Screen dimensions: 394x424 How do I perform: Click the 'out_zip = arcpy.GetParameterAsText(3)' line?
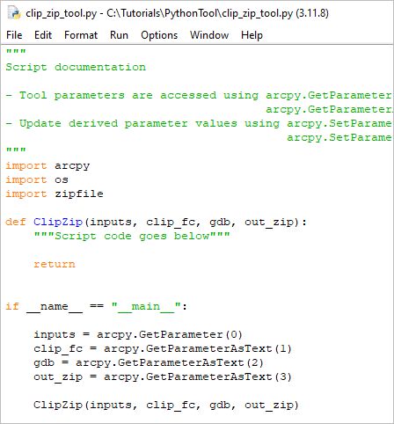[163, 376]
